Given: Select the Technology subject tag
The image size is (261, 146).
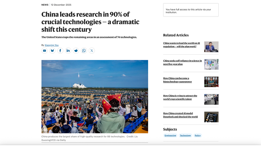Looking at the screenshot, I should 185,135.
